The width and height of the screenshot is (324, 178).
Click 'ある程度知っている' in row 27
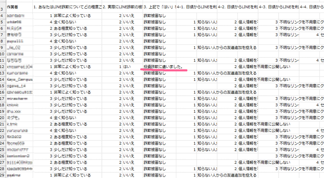(70, 163)
